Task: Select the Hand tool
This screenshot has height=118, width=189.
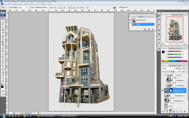Action: [x=3, y=78]
